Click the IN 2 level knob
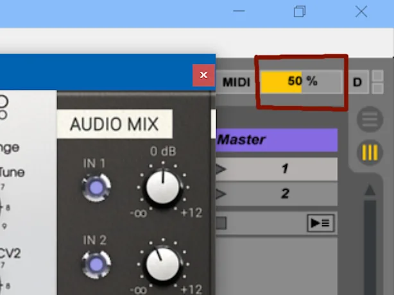 click(163, 265)
